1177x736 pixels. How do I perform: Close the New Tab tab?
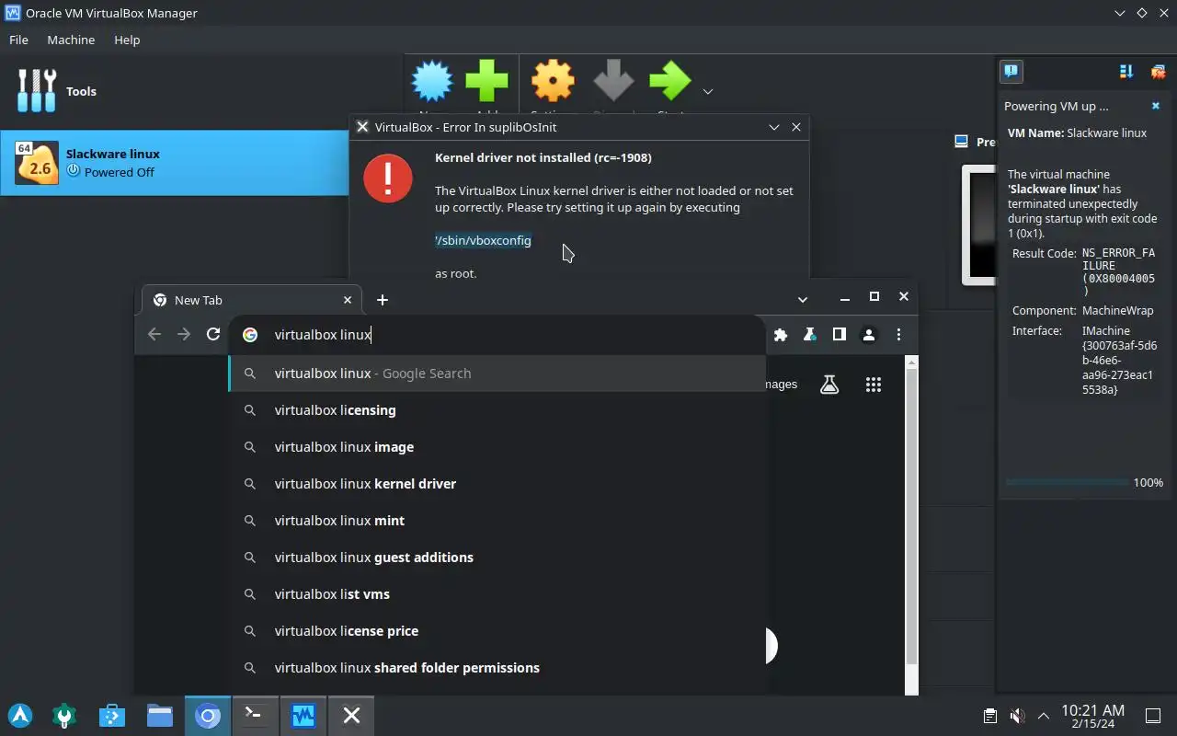pos(348,300)
